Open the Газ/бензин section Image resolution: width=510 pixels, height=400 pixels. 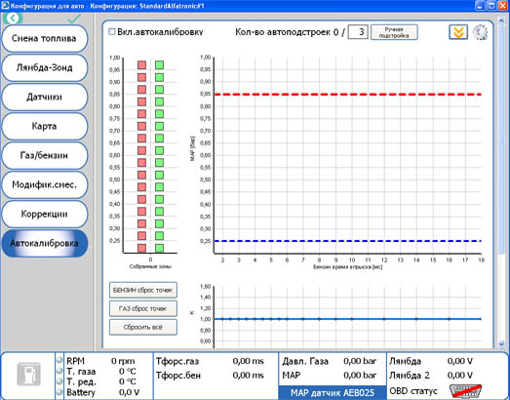(x=44, y=155)
